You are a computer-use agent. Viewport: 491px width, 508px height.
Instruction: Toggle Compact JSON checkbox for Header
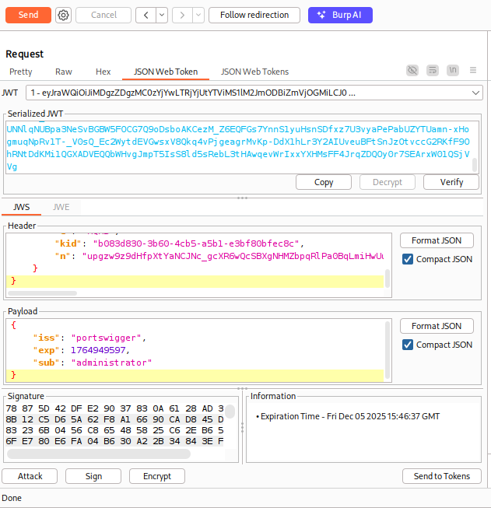click(x=408, y=259)
